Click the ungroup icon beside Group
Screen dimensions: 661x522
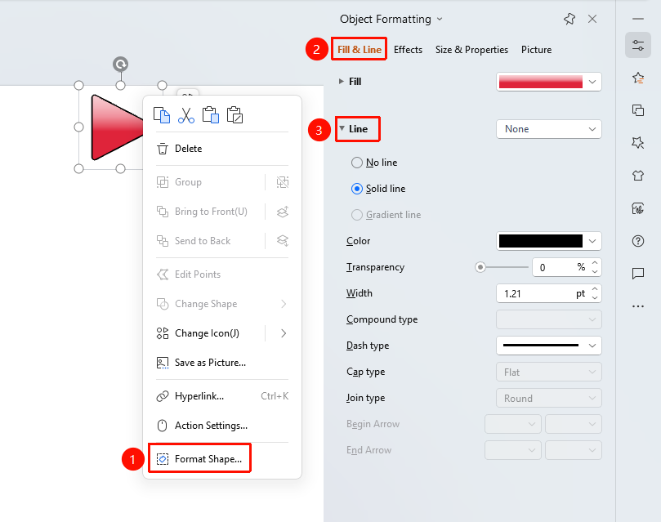(283, 182)
